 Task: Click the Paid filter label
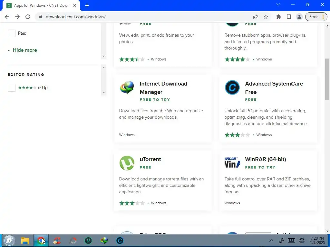22,33
